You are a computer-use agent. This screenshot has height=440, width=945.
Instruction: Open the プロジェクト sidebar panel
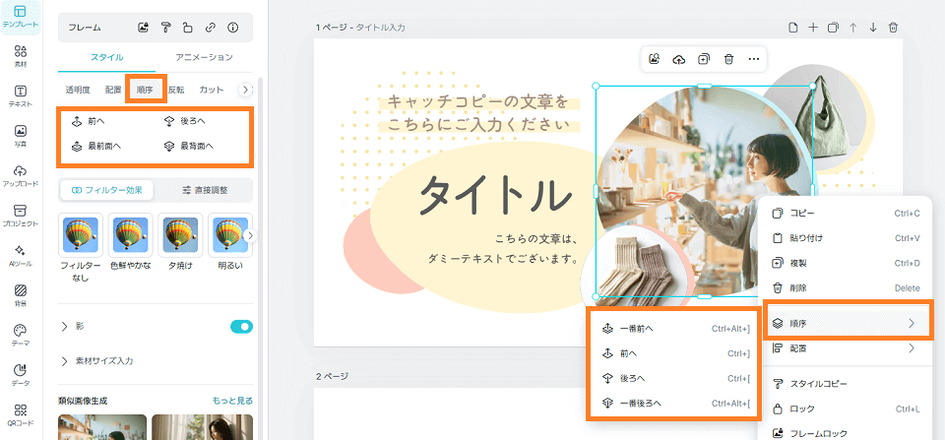[x=21, y=216]
